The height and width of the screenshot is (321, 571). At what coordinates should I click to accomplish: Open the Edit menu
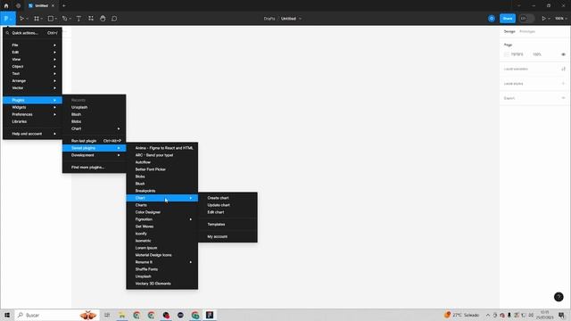(32, 52)
